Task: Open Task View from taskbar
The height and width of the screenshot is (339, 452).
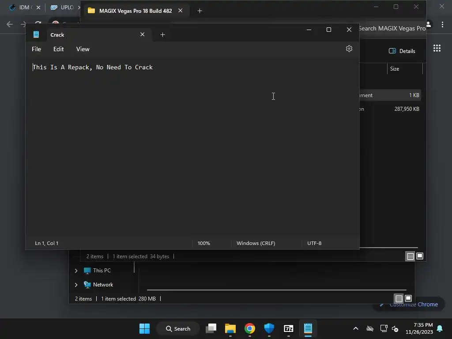Action: pyautogui.click(x=211, y=328)
